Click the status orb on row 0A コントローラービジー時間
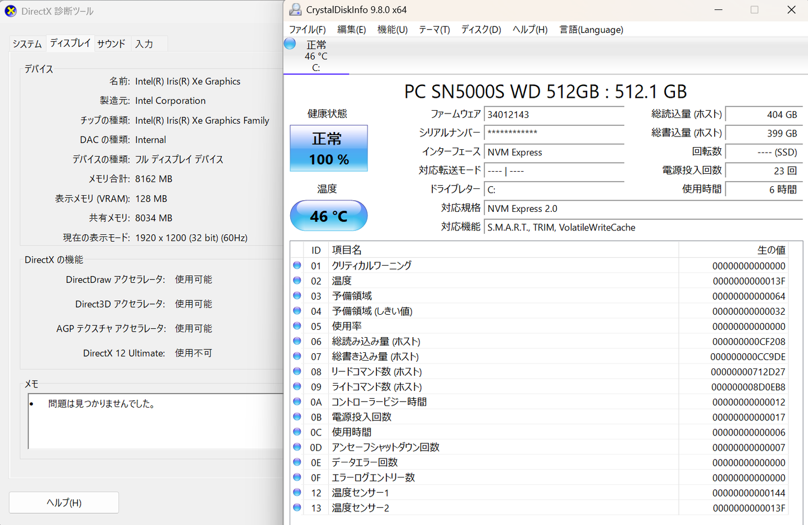The width and height of the screenshot is (808, 525). (297, 401)
